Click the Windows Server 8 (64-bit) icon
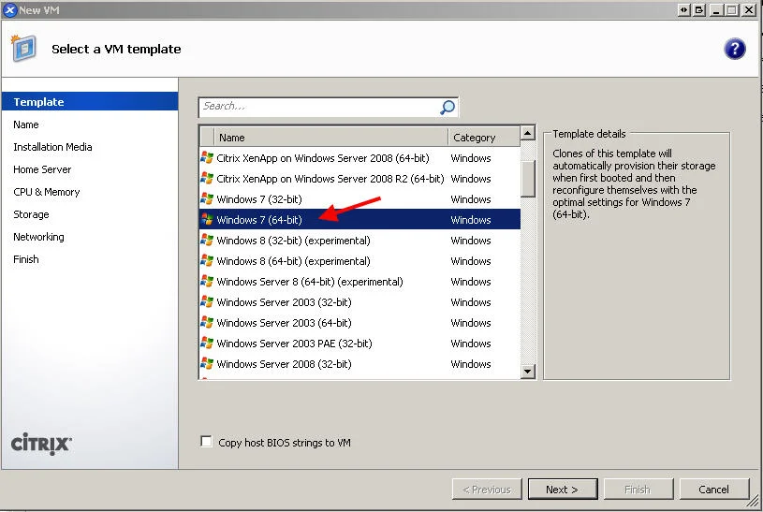 click(x=207, y=282)
